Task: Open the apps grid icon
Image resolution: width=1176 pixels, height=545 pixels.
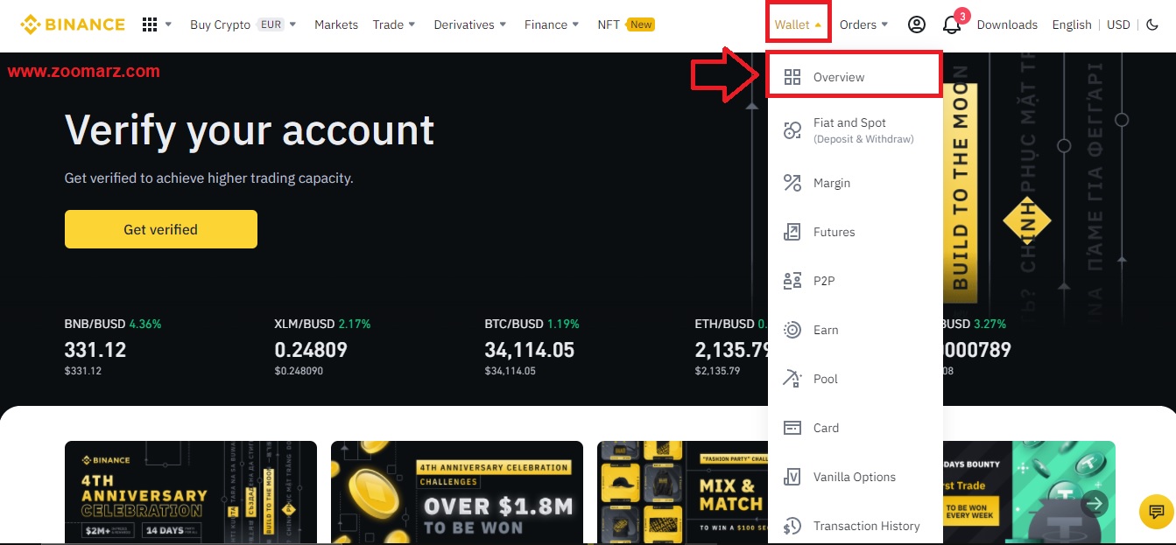Action: coord(150,24)
